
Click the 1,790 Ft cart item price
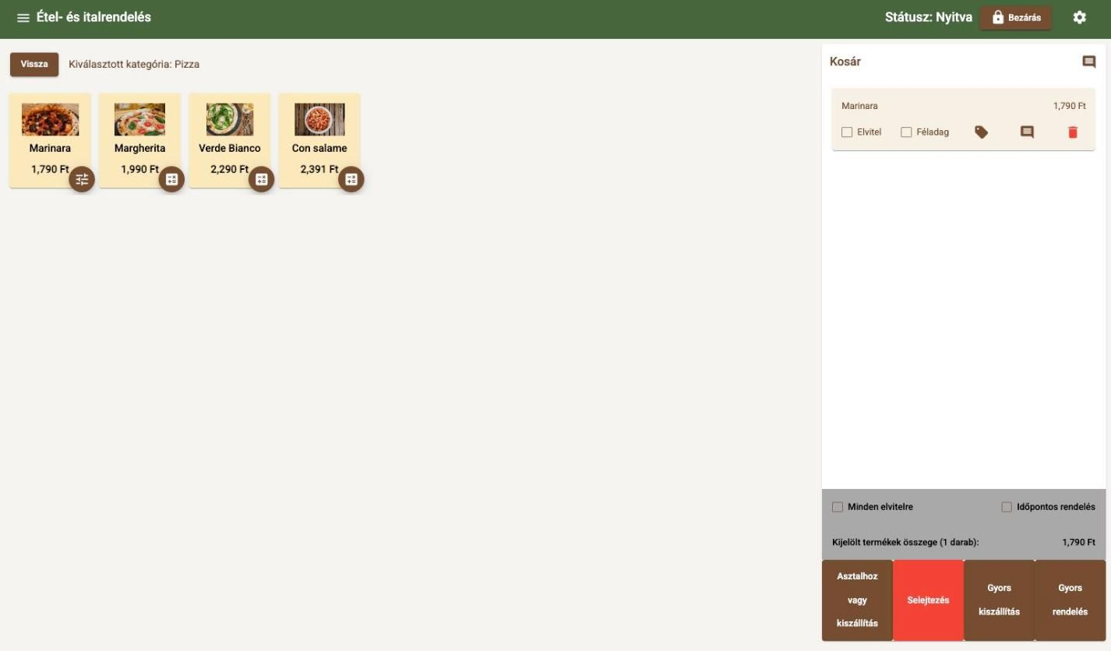pyautogui.click(x=1070, y=106)
